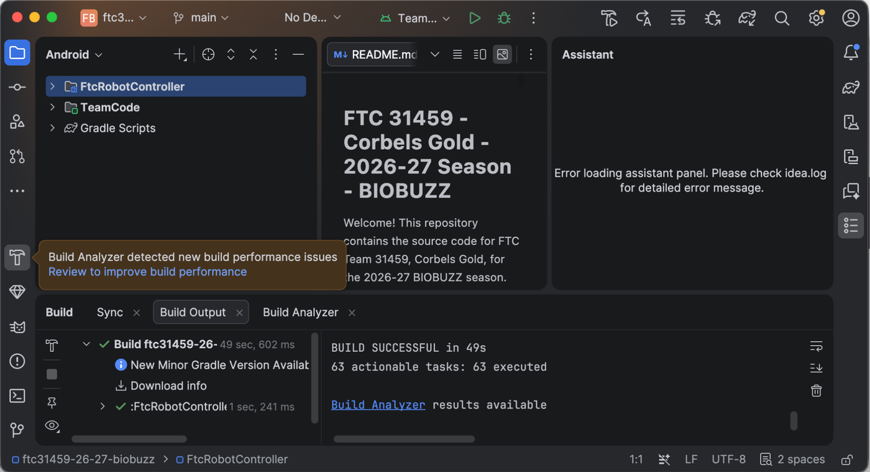Switch to the Sync tab
Screen dimensions: 870x472
point(110,312)
